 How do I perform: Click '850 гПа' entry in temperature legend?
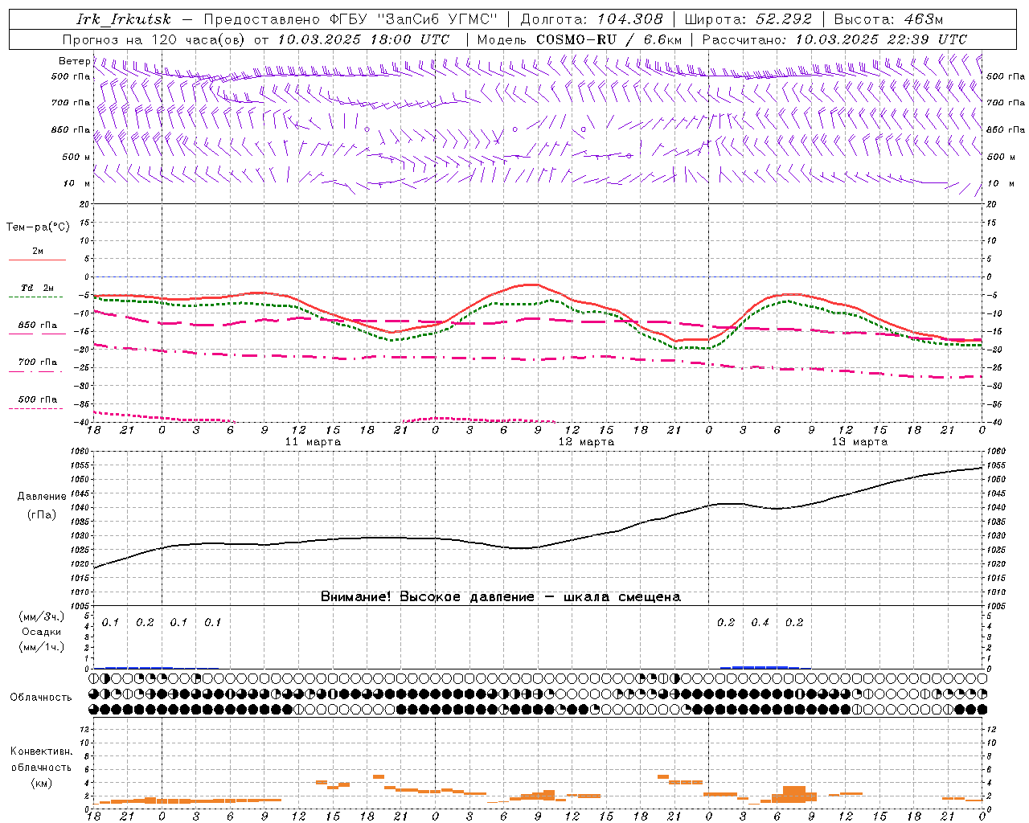(38, 326)
